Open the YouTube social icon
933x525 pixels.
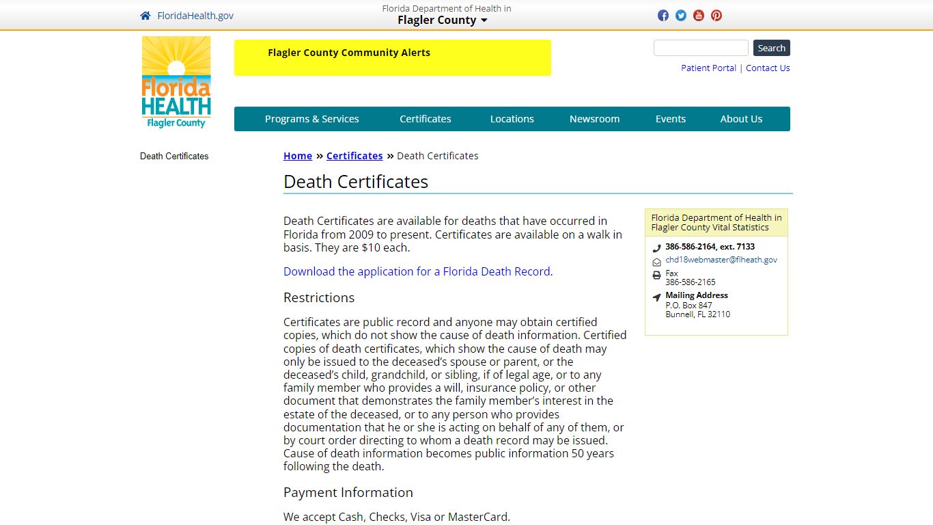coord(699,16)
